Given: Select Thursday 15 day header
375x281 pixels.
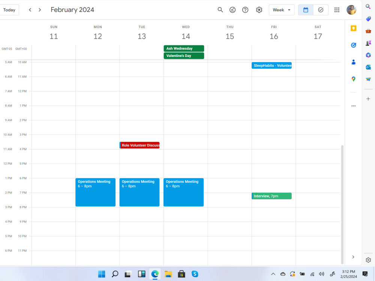Looking at the screenshot, I should [230, 36].
